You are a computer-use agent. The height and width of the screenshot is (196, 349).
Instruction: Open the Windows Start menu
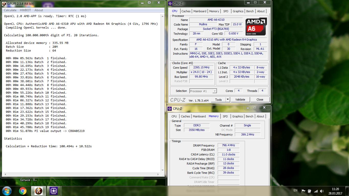(x=7, y=191)
